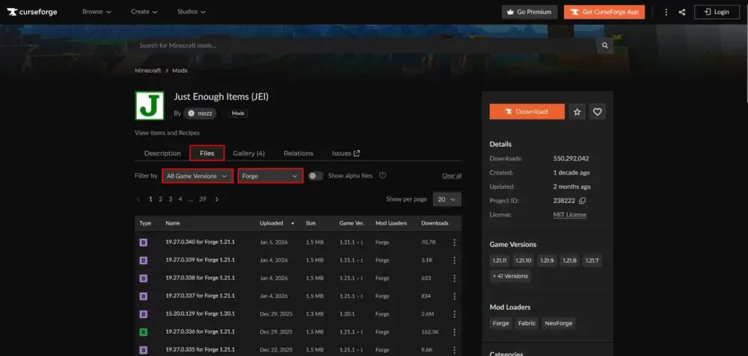Click the search magnifier icon
Screen dimensions: 748x356
pyautogui.click(x=605, y=46)
